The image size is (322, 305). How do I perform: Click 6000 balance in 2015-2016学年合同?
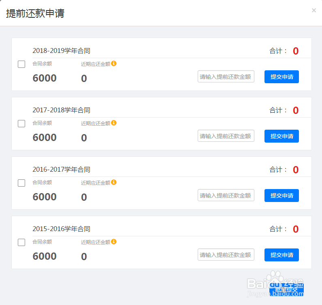tap(45, 256)
